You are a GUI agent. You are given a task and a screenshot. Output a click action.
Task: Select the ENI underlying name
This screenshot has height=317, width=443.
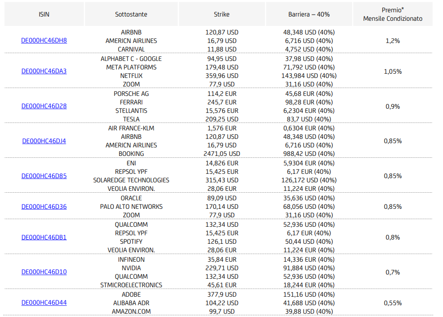point(131,163)
